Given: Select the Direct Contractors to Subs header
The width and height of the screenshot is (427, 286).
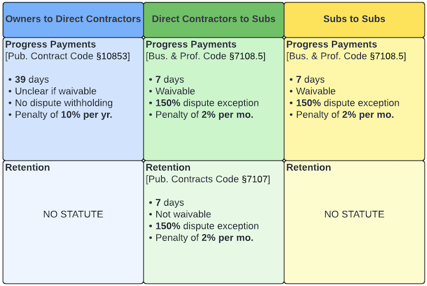Looking at the screenshot, I should coord(214,19).
